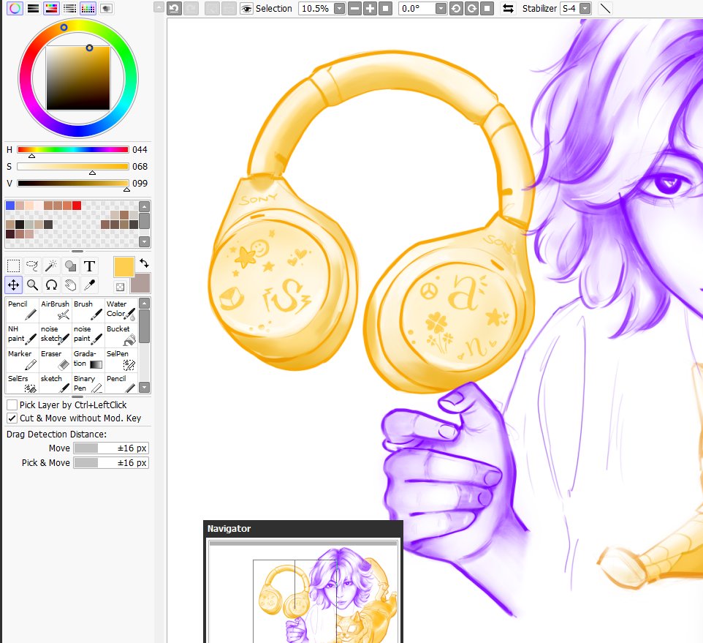703x643 pixels.
Task: Choose the Marker tool
Action: click(x=22, y=360)
